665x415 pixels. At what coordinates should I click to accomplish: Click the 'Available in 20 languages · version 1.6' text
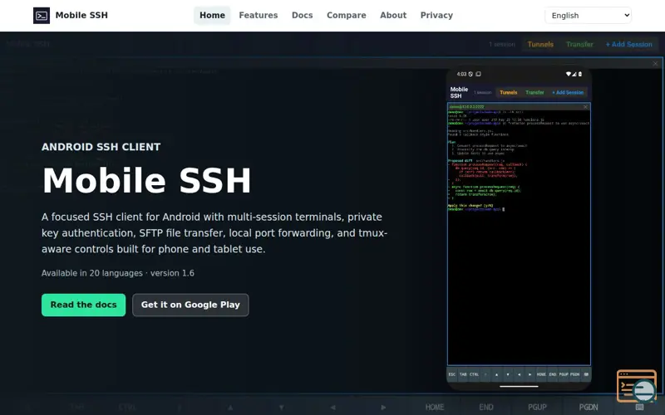click(x=118, y=273)
